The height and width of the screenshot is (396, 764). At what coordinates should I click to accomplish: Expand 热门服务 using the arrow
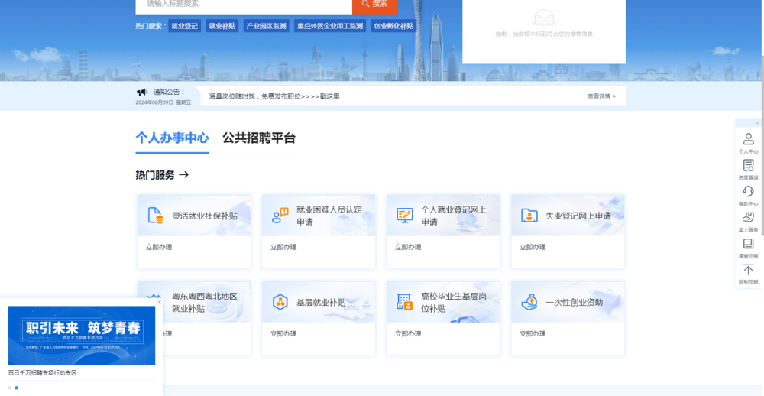pyautogui.click(x=183, y=175)
